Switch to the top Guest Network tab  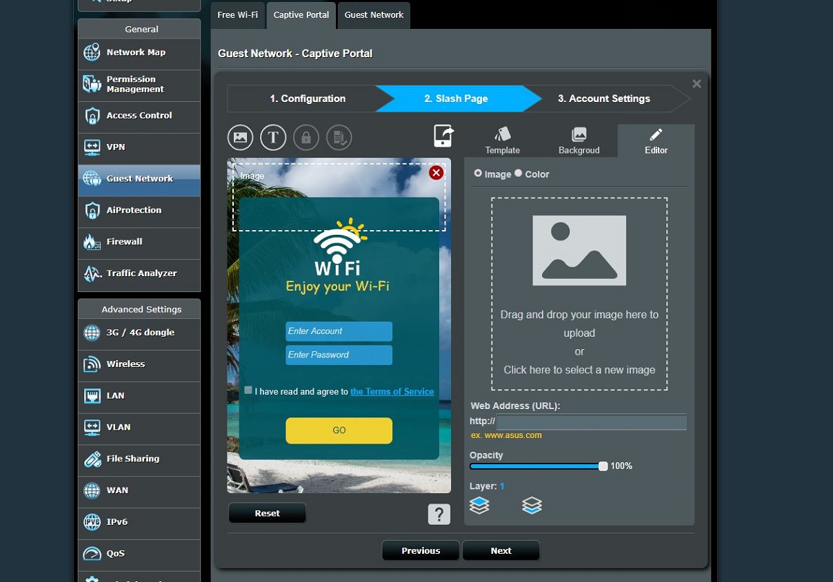pyautogui.click(x=374, y=15)
